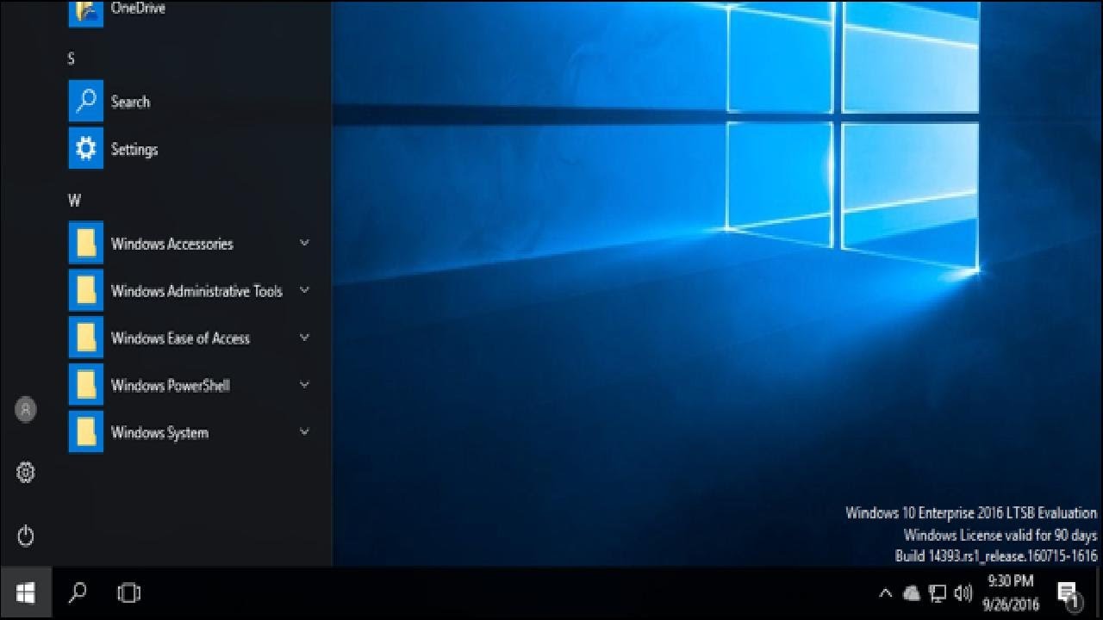
Task: Open the OneDrive app icon
Action: point(86,12)
